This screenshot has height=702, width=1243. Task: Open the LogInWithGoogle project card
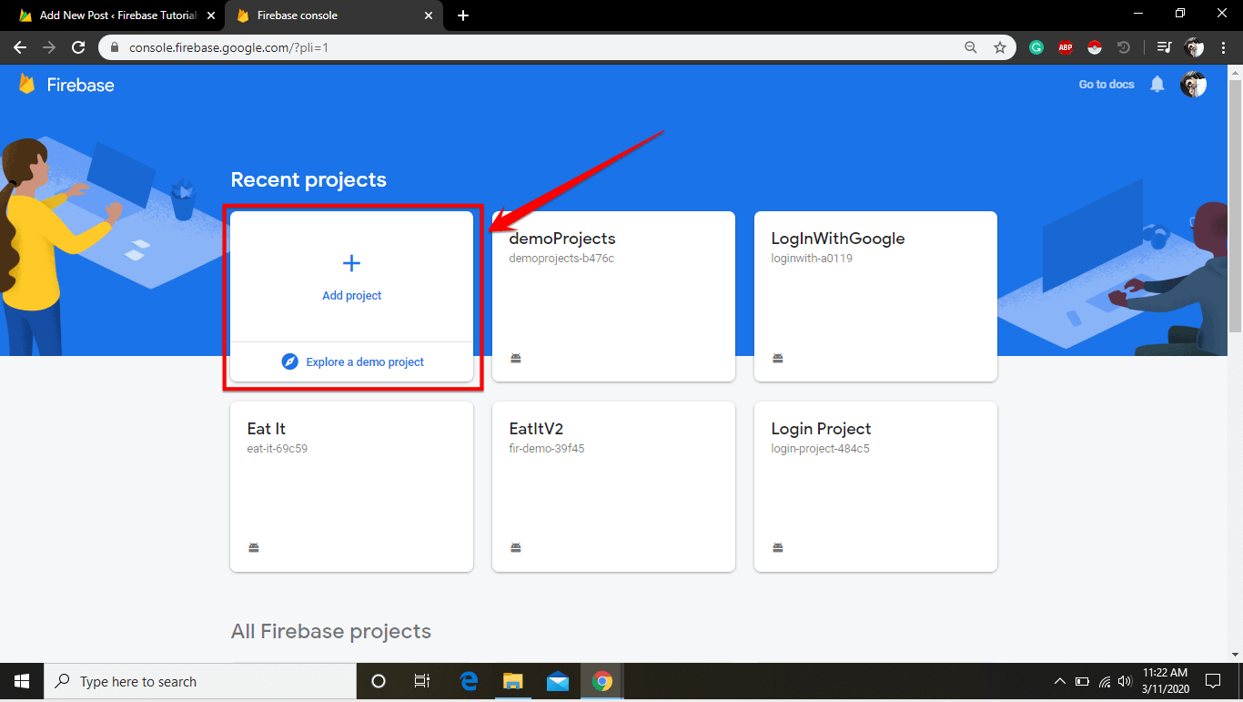click(x=875, y=297)
